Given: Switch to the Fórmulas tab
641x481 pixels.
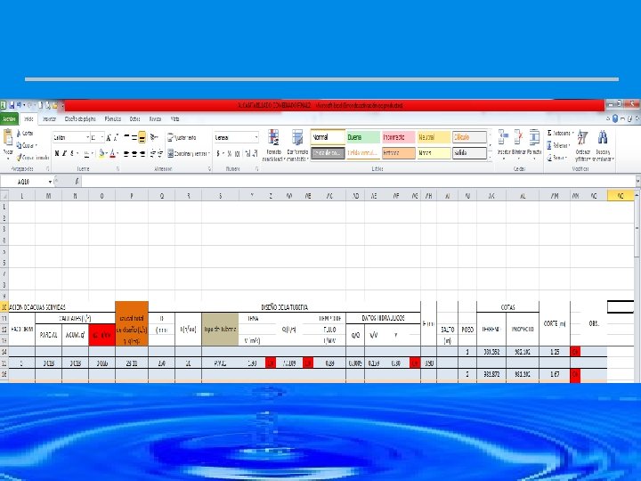Looking at the screenshot, I should pyautogui.click(x=113, y=119).
